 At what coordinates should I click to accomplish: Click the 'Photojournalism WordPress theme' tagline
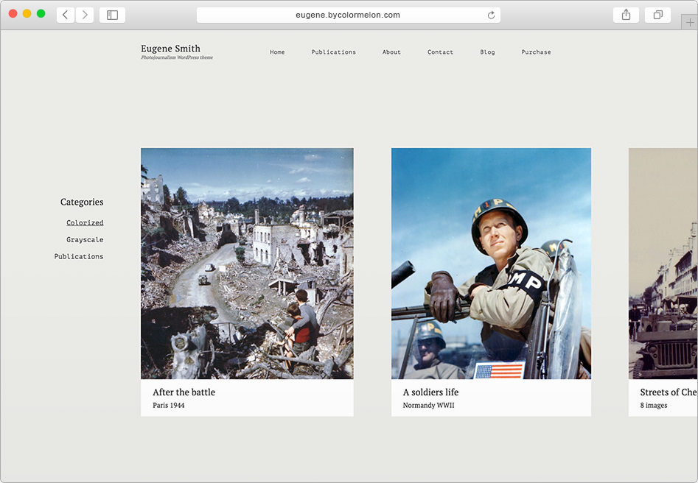point(177,57)
